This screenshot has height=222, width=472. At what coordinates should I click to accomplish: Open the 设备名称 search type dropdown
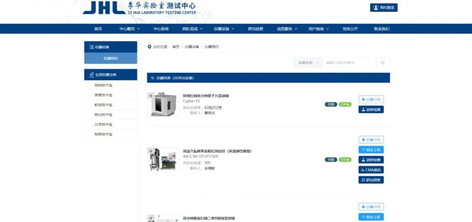pos(308,63)
